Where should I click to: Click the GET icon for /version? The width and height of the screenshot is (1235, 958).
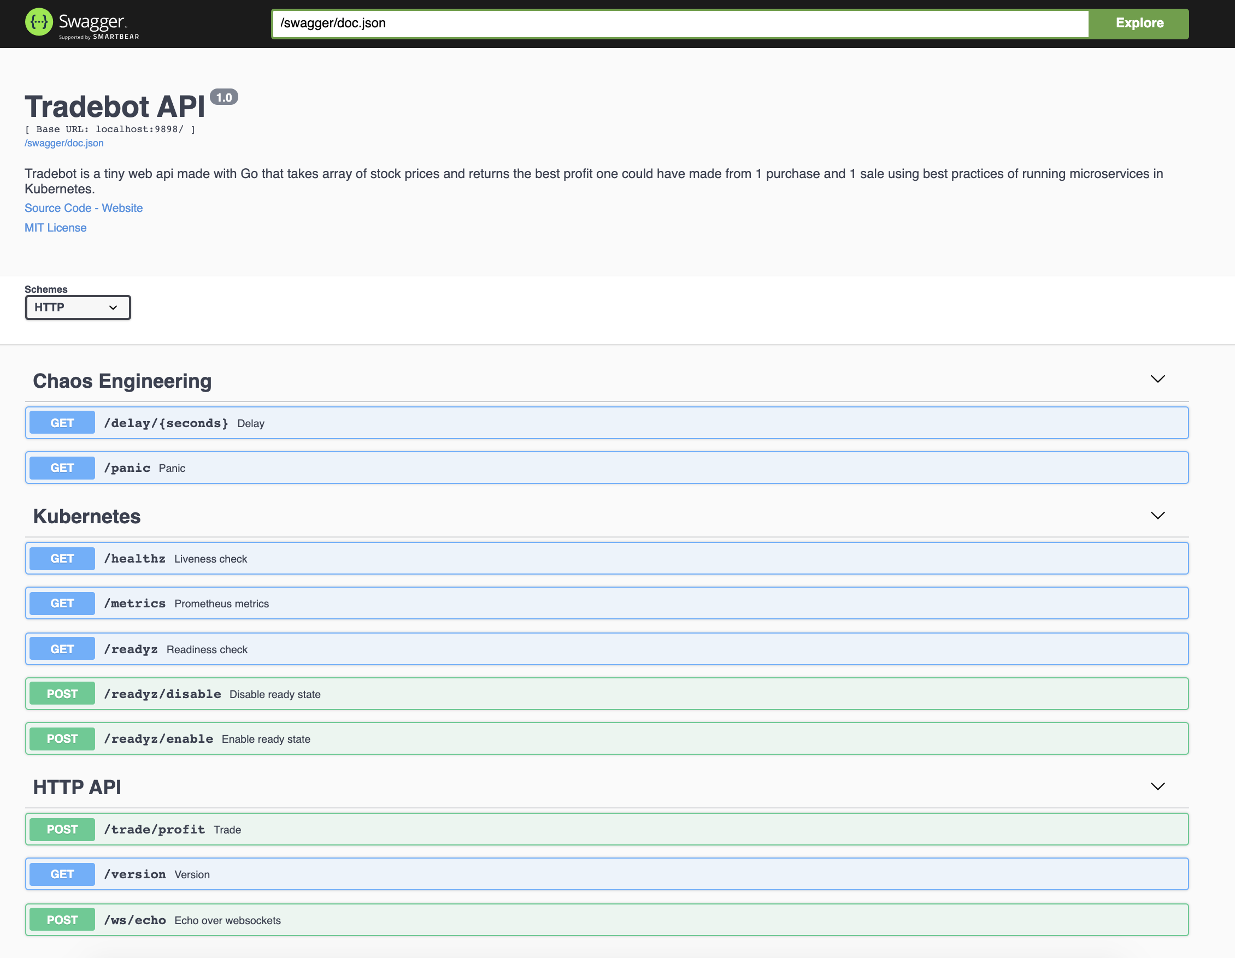[63, 875]
